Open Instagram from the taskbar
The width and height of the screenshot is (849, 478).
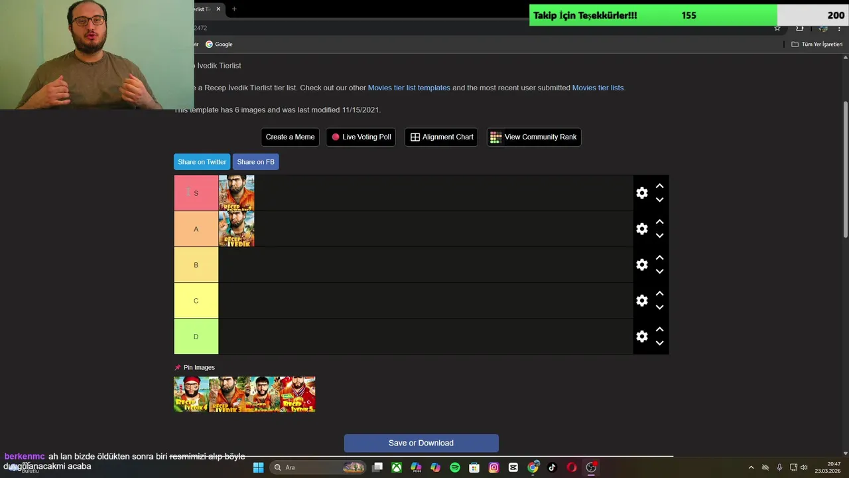coord(493,467)
